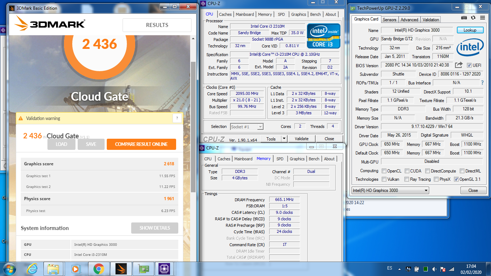Image resolution: width=491 pixels, height=276 pixels.
Task: Toggle the DirectML checkbox
Action: [462, 171]
